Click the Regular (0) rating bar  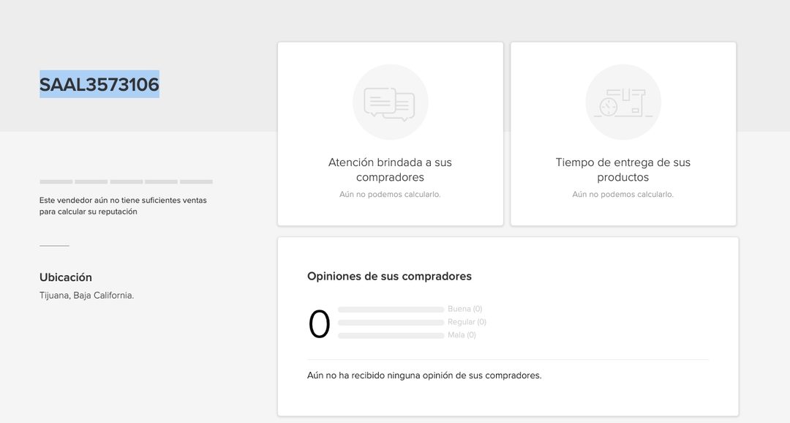tap(391, 322)
